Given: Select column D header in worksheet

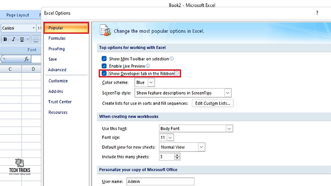Looking at the screenshot, I should (33, 69).
